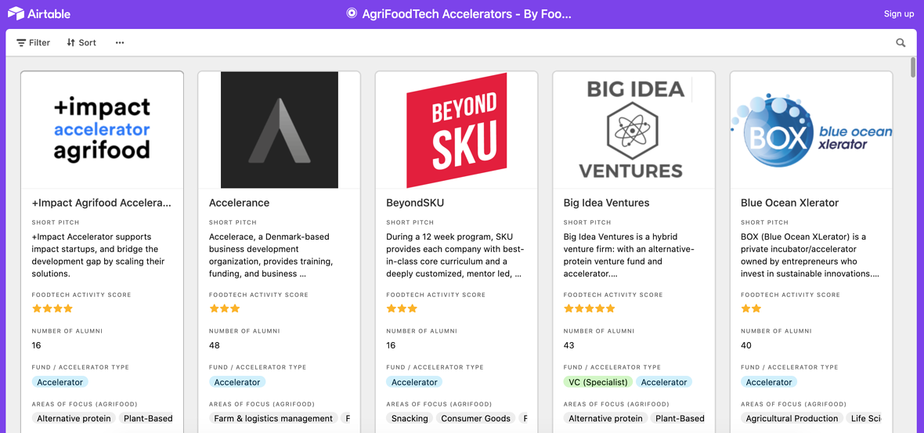Click the Snacking tag
This screenshot has height=433, width=924.
pyautogui.click(x=410, y=418)
